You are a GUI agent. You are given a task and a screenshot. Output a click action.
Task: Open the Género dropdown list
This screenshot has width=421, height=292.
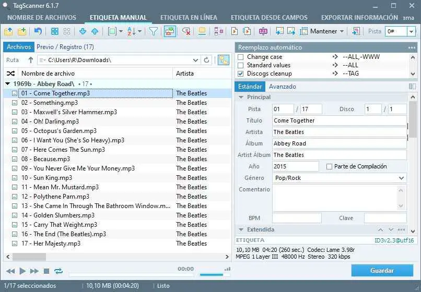tap(401, 178)
